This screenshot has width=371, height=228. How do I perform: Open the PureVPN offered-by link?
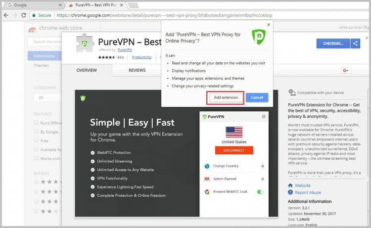point(125,50)
